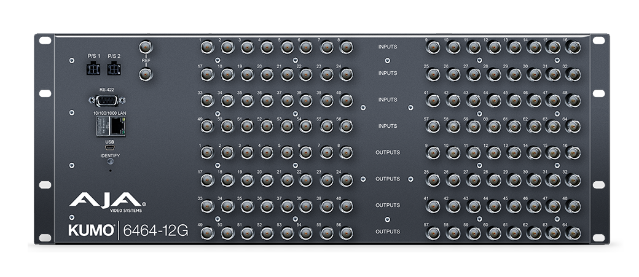The height and width of the screenshot is (277, 639).
Task: Click output BNC connector 29
Action: (x=513, y=179)
